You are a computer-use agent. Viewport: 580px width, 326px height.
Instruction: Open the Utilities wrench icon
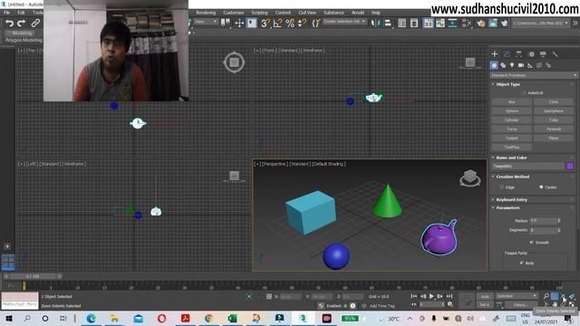[x=555, y=54]
